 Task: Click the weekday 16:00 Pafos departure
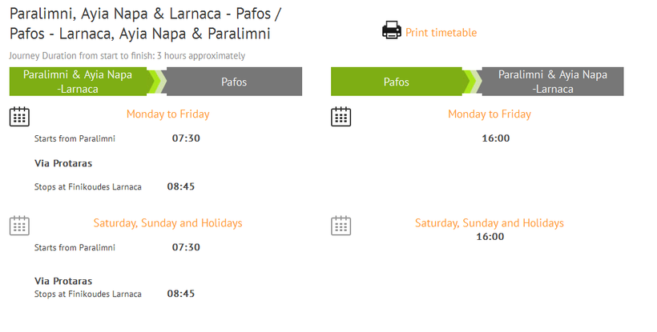pyautogui.click(x=495, y=138)
